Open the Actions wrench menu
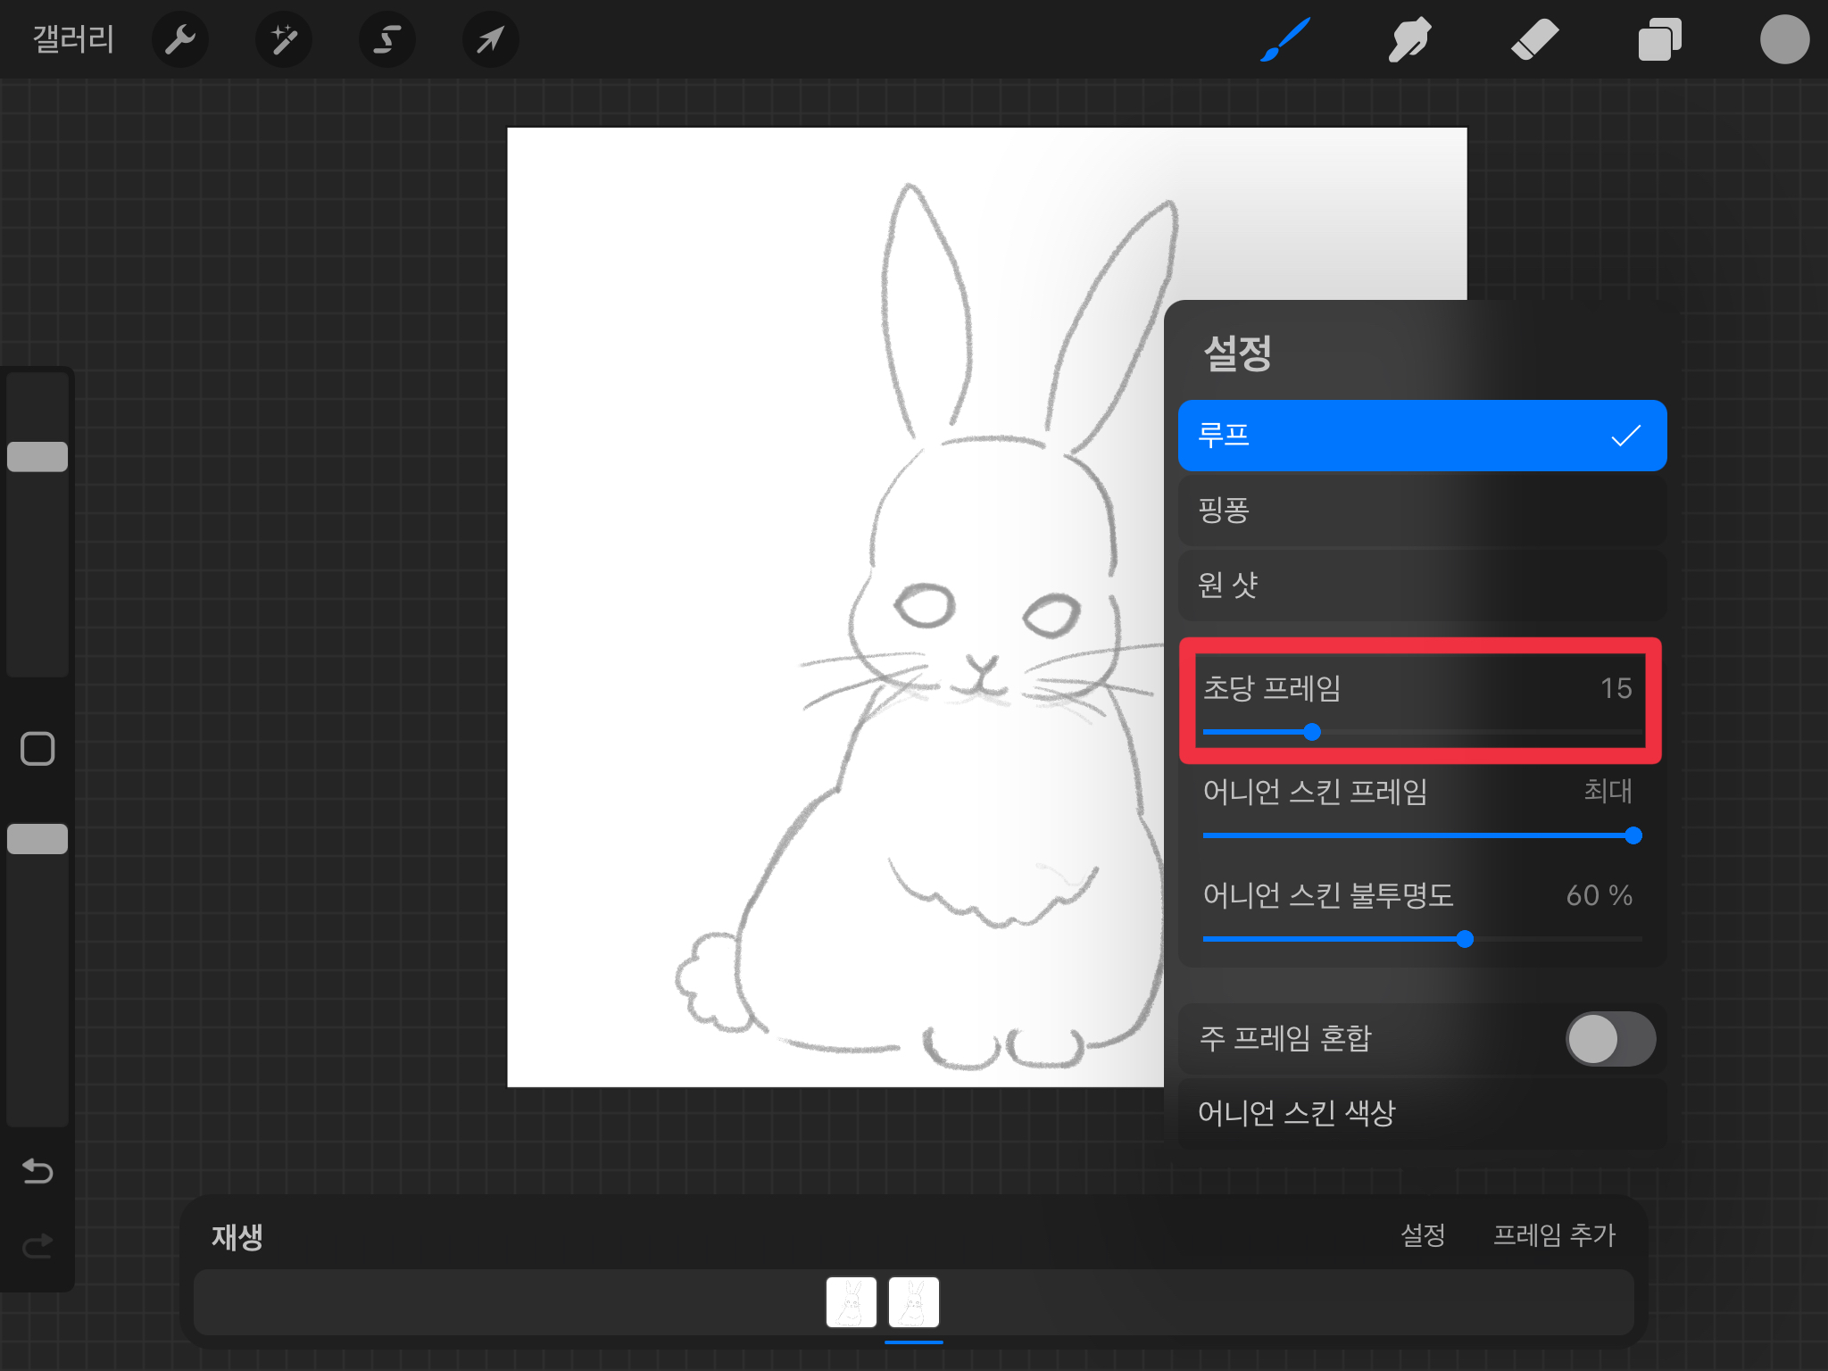The image size is (1828, 1371). click(x=179, y=39)
